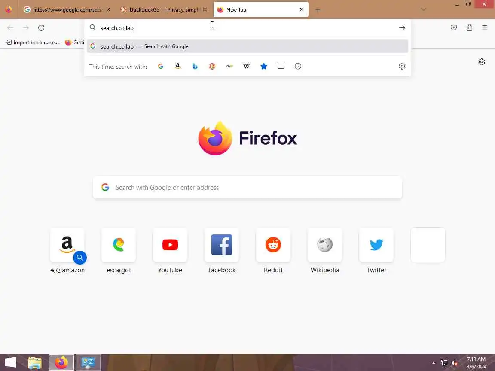Switch to the DuckDuckGo tab
This screenshot has height=371, width=495.
[164, 10]
